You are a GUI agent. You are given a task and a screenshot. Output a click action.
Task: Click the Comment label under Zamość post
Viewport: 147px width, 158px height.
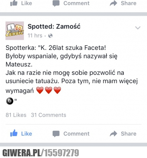76,134
